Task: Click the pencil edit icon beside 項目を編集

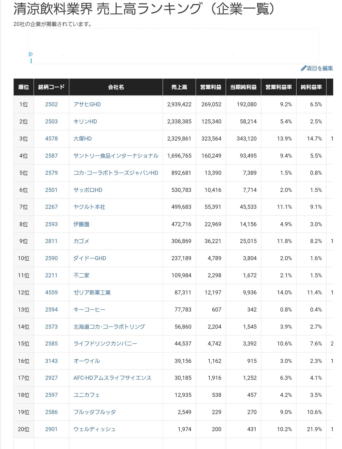Action: pyautogui.click(x=303, y=68)
